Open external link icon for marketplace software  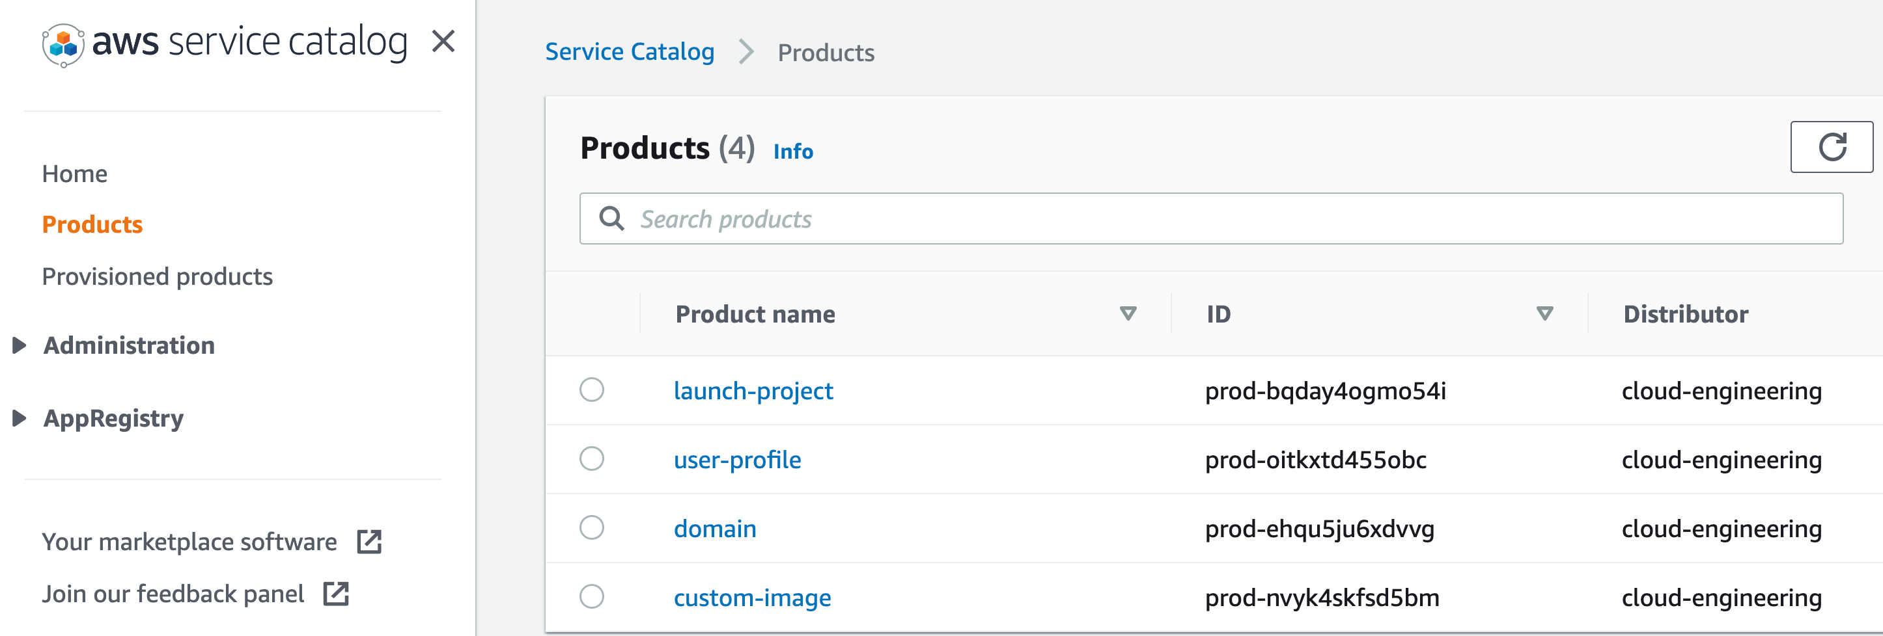tap(369, 542)
